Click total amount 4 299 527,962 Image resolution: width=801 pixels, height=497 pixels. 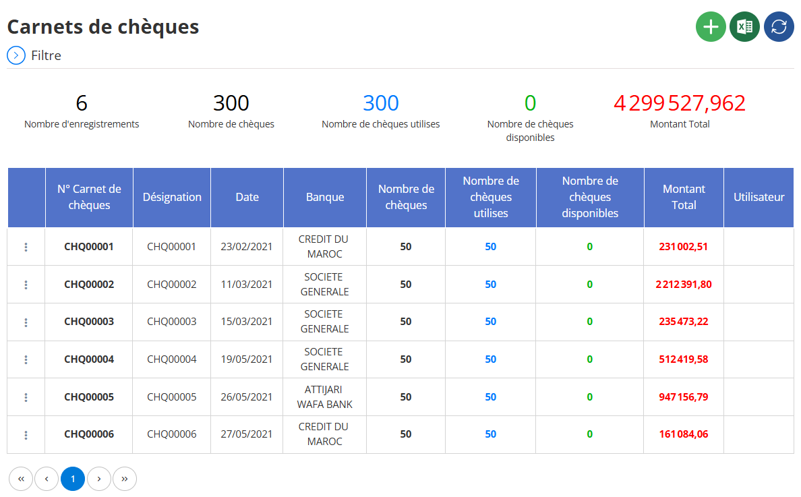(x=680, y=103)
